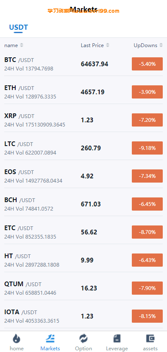
Task: Open the assets wallet icon
Action: coord(150,338)
